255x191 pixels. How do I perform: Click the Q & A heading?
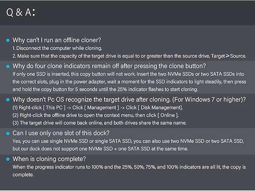click(21, 12)
